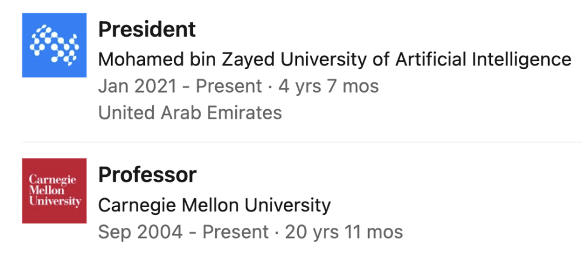Viewport: 582px width, 255px height.
Task: Click the white Carnegie Mellon text inside the red logo
Action: coord(55,191)
